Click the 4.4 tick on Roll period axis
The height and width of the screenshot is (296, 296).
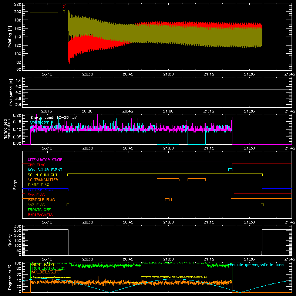[x=18, y=80]
